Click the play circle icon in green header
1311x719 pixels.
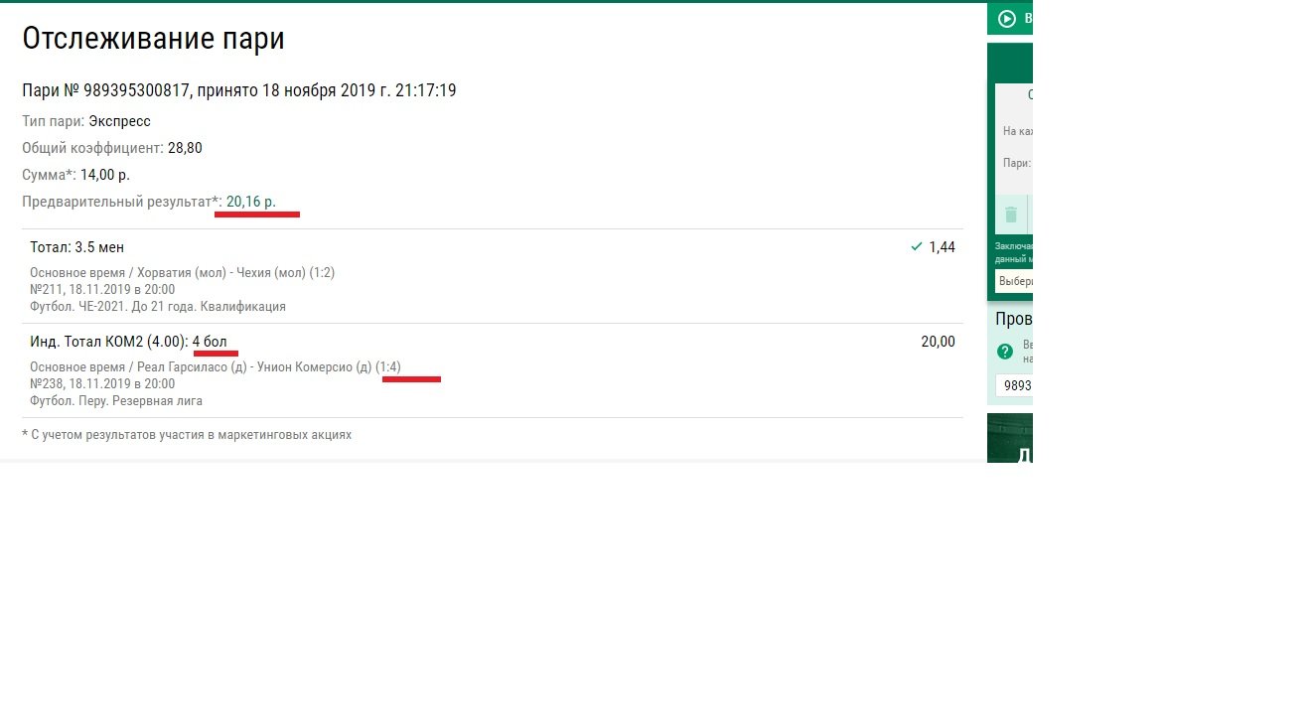(x=1007, y=18)
